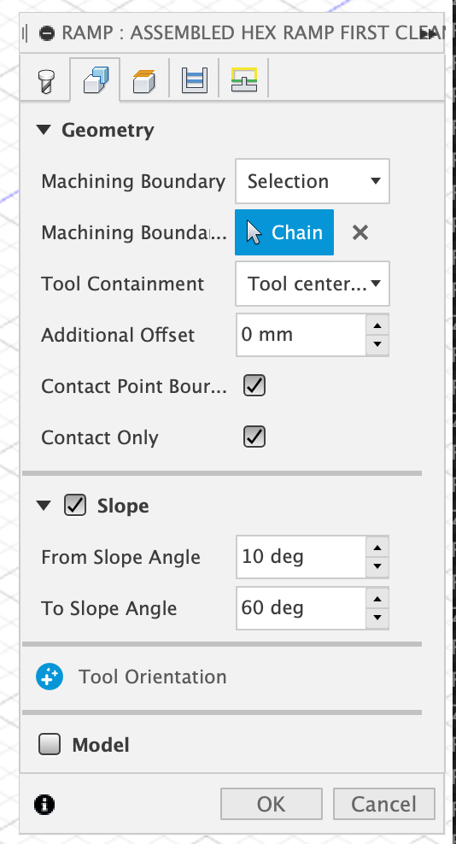Open the Machining Boundary Selection dropdown

coord(313,181)
